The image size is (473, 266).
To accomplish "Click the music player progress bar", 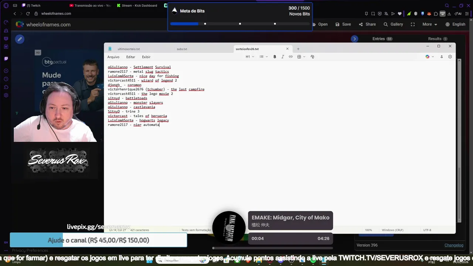I will pos(273,248).
